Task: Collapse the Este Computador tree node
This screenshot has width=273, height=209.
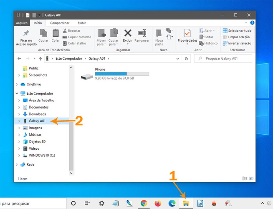Action: (17, 94)
